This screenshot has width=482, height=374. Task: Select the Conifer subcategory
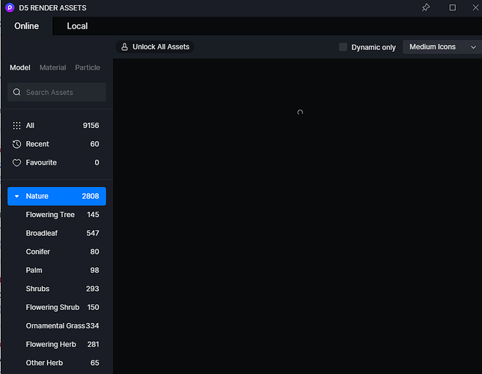tap(57, 251)
